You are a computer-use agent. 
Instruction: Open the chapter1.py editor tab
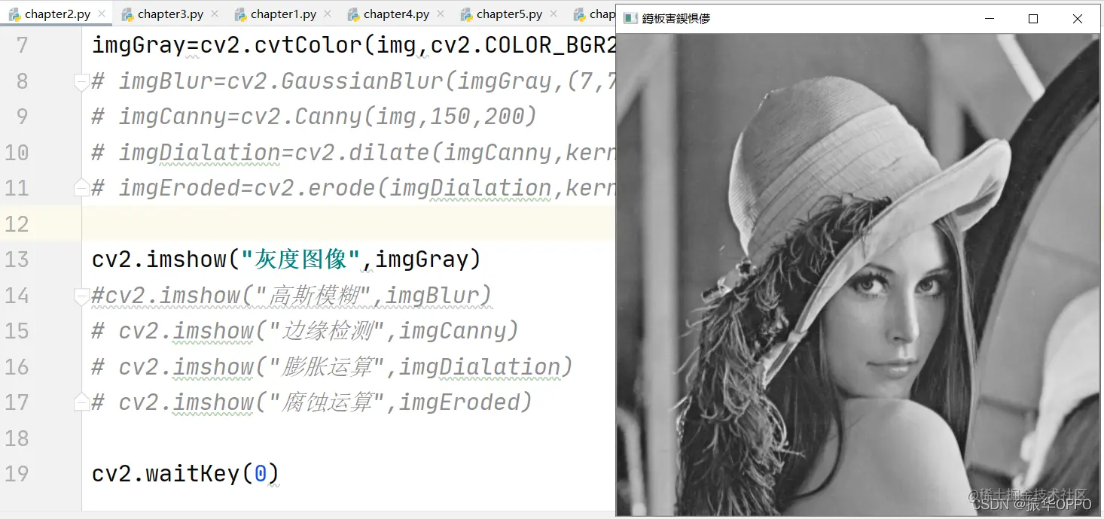coord(284,14)
